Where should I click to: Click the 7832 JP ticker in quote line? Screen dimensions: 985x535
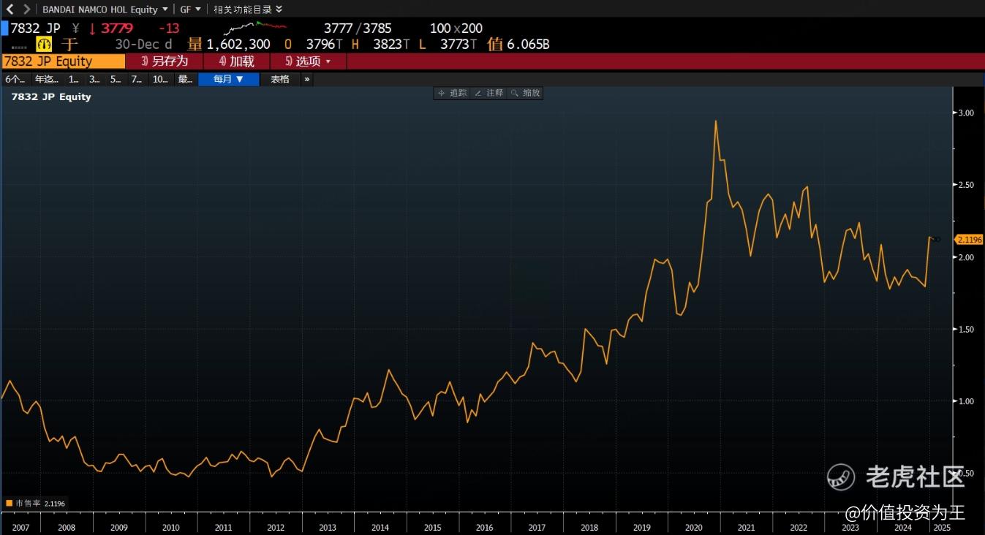coord(36,29)
